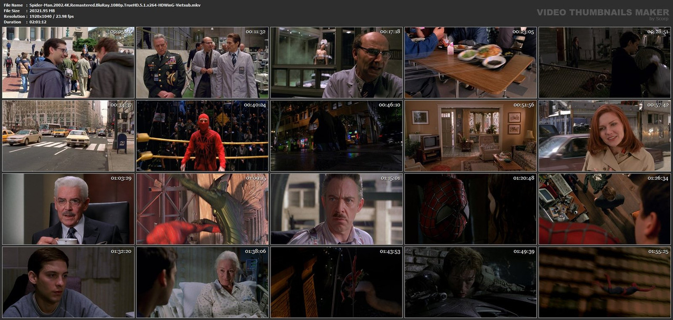The image size is (673, 320).
Task: Open the 00:34:37 city street thumbnail
Action: (x=68, y=136)
